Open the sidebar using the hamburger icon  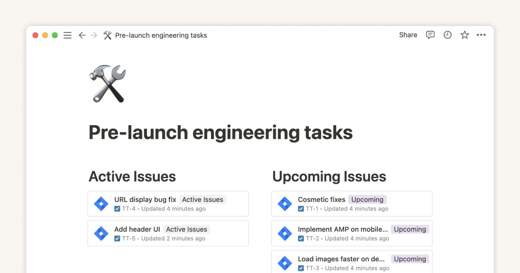[x=68, y=35]
